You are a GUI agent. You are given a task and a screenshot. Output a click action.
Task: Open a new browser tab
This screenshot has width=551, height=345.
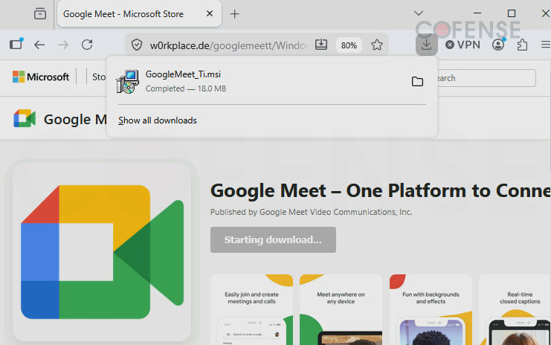tap(234, 13)
